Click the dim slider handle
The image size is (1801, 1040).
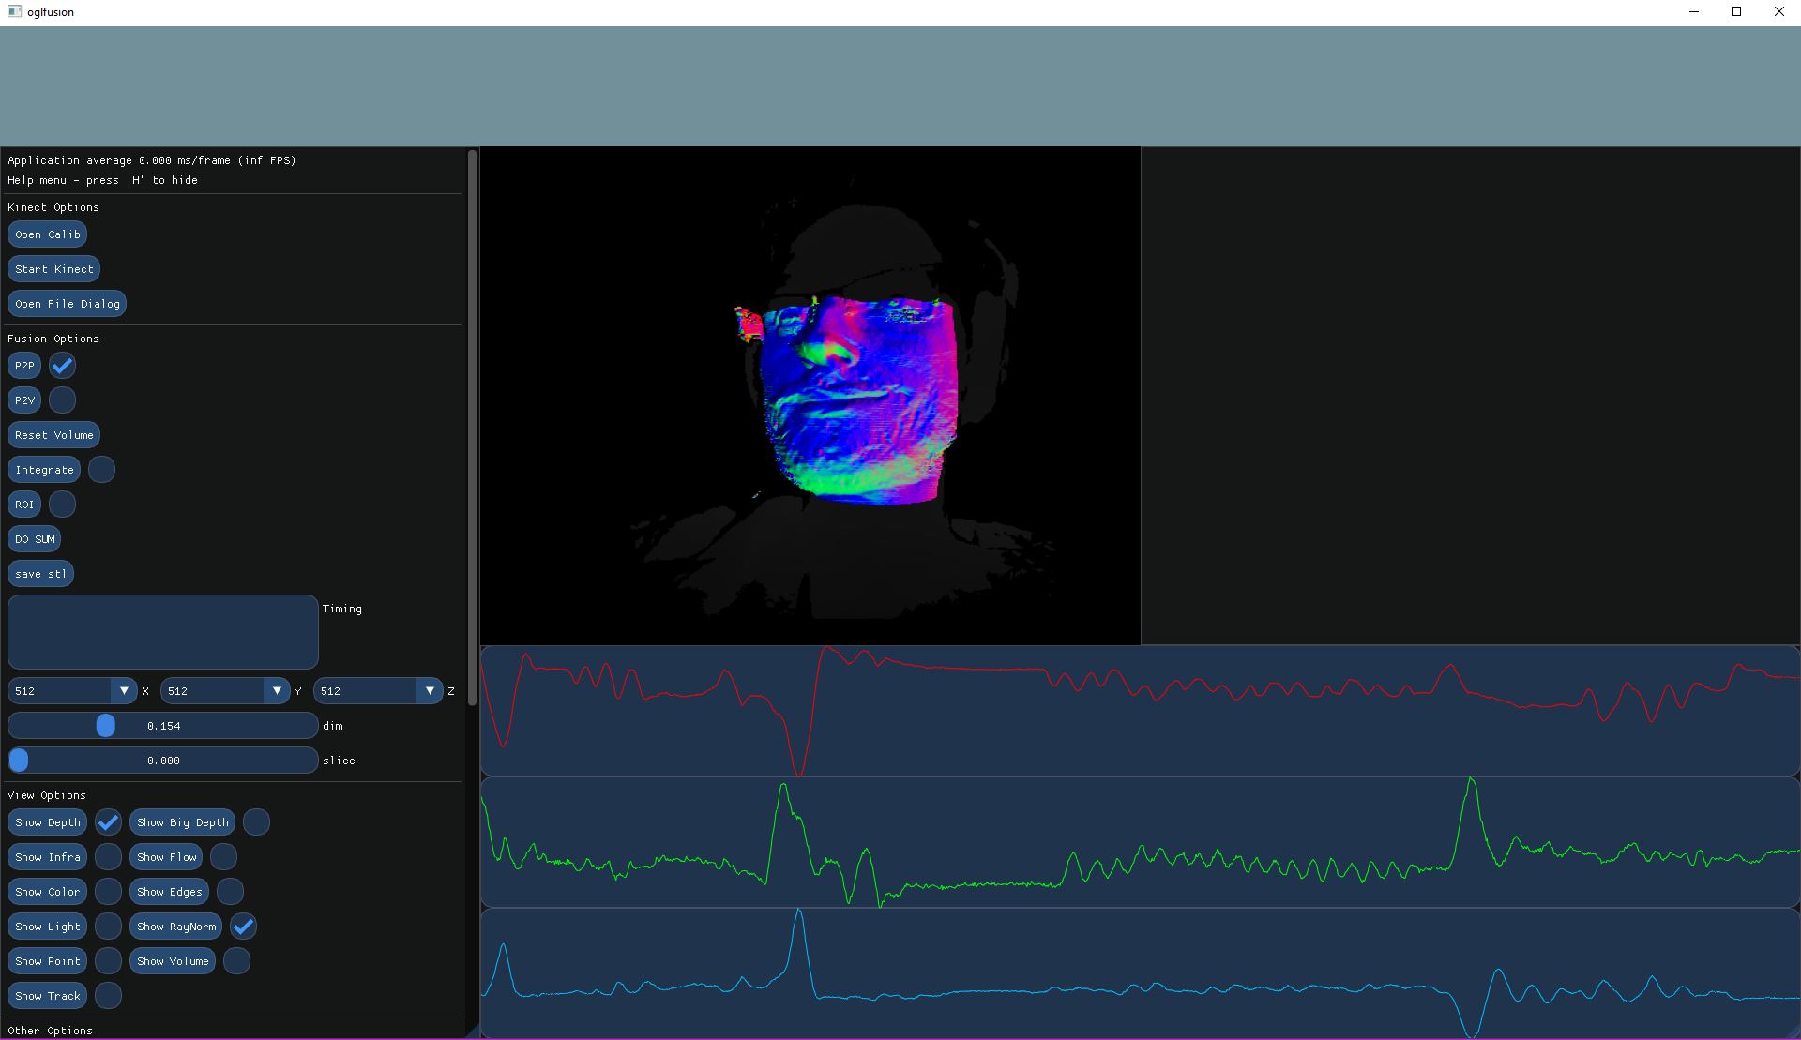[106, 726]
